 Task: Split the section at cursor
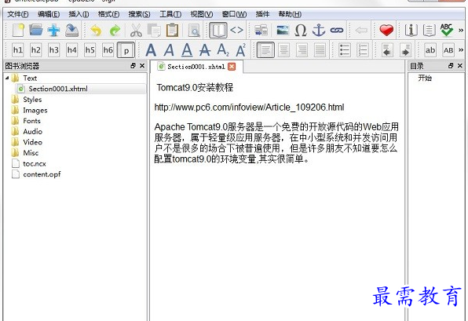(x=261, y=31)
